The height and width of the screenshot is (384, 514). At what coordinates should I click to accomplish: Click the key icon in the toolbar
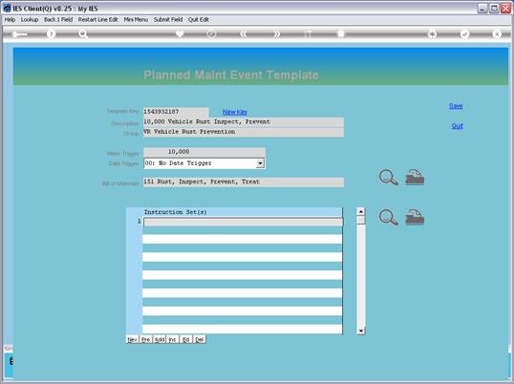(x=19, y=34)
